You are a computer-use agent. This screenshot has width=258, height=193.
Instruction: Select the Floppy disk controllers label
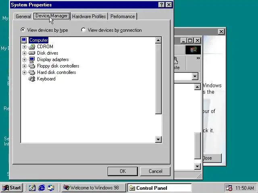tap(58, 66)
